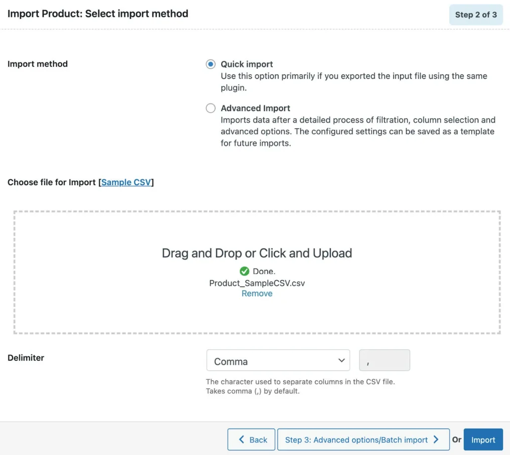Click the Import button
The height and width of the screenshot is (455, 510).
click(x=483, y=440)
